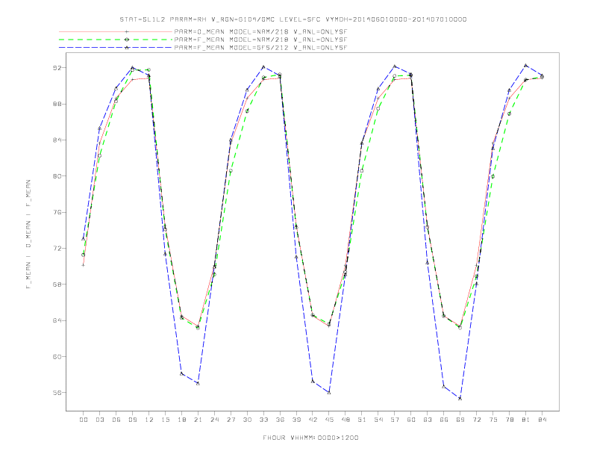Click the blue triangle data point at hour 21 minimum
Viewport: 591px width, 457px height.
(198, 384)
